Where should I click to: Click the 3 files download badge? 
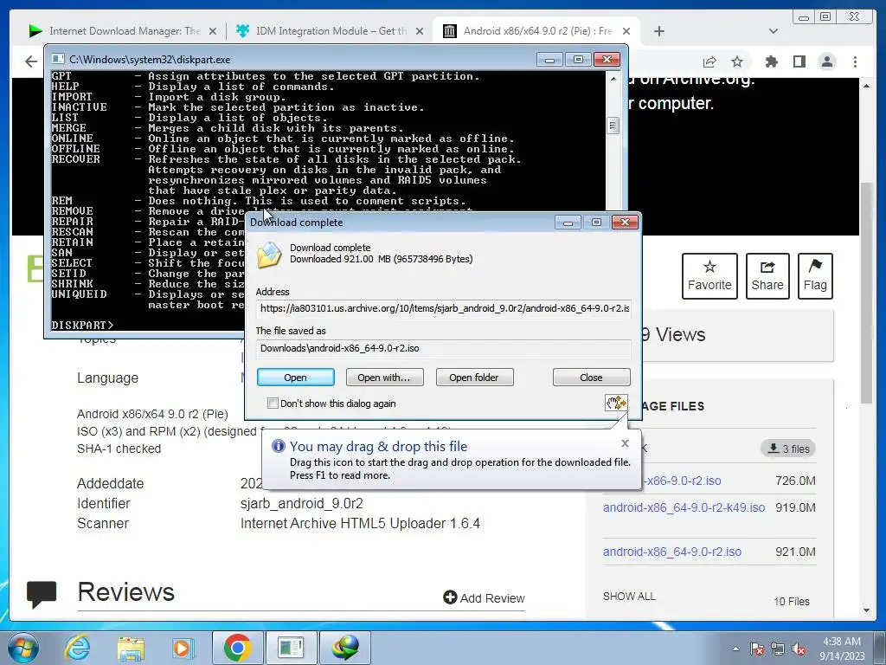(788, 449)
